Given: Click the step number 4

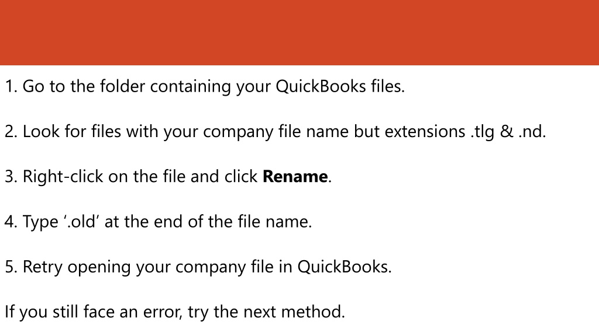Looking at the screenshot, I should coord(11,222).
